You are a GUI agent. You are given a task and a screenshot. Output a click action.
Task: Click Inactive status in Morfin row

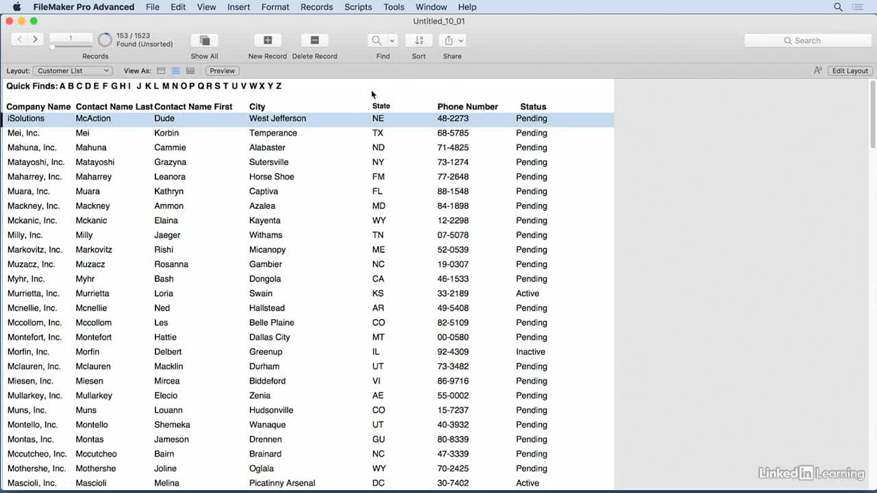click(530, 352)
